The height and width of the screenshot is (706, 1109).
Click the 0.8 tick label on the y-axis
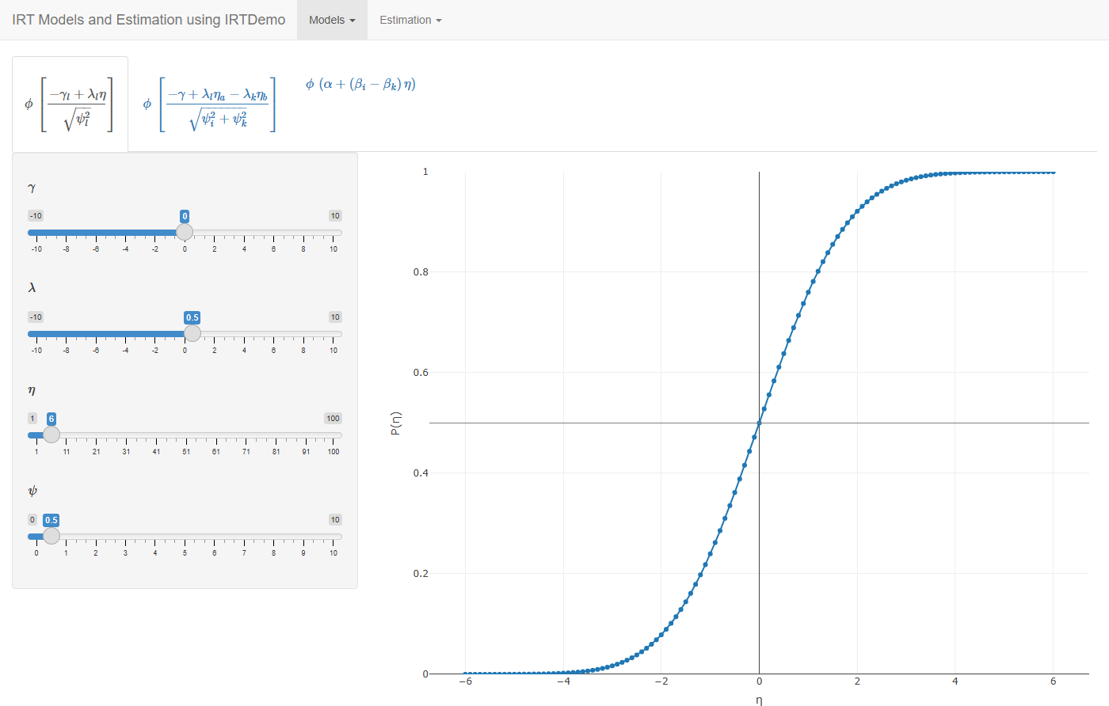coord(421,272)
